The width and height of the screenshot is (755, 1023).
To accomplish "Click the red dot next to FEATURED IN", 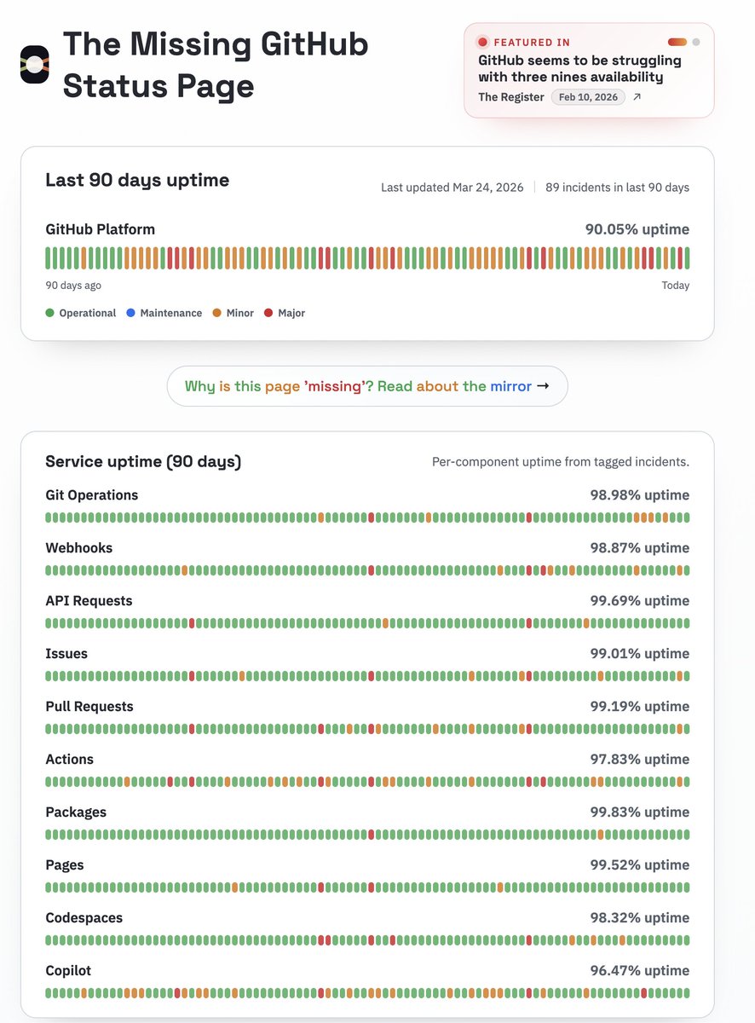I will (483, 42).
